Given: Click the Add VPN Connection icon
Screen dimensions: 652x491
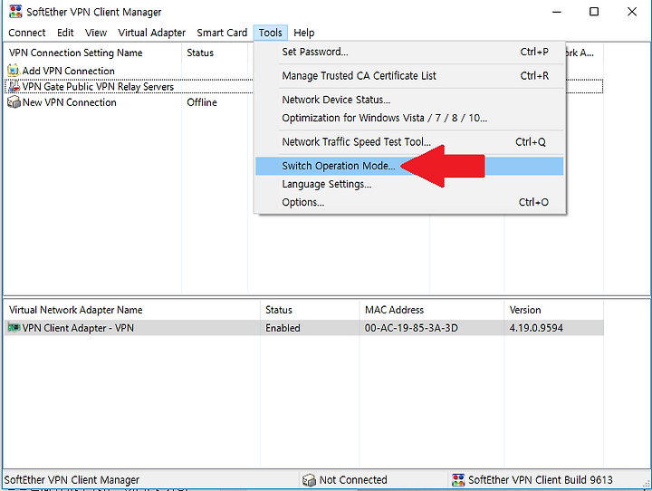Looking at the screenshot, I should [14, 71].
